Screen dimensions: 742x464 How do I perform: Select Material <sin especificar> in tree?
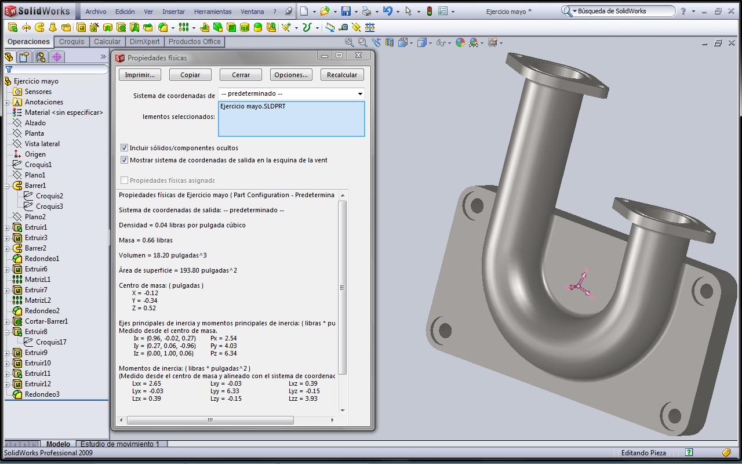pos(64,113)
